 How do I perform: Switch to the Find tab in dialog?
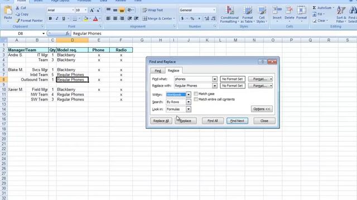[158, 71]
